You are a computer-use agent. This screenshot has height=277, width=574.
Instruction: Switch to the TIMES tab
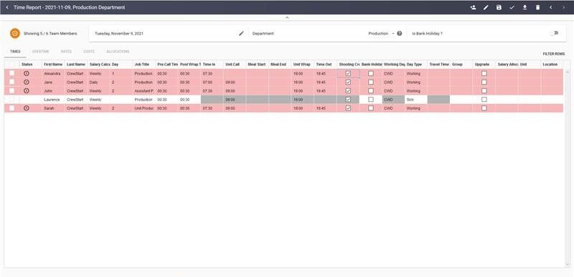[x=15, y=52]
